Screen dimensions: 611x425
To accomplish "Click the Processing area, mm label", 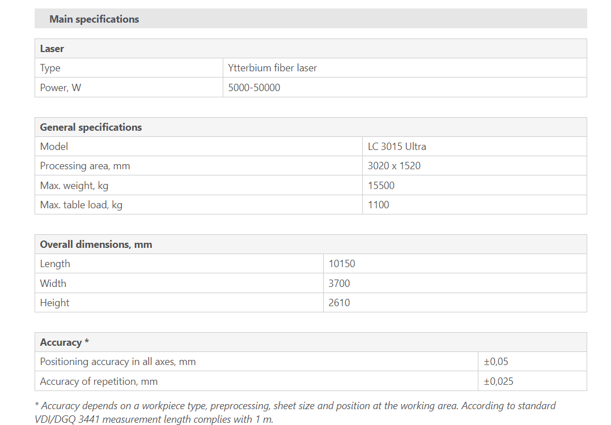I will point(85,166).
